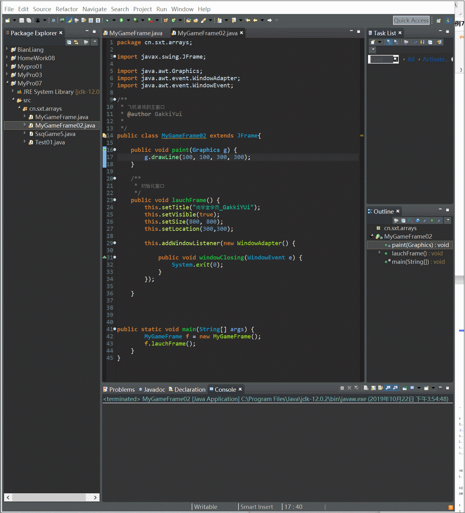The width and height of the screenshot is (465, 513).
Task: Open the Refactor menu
Action: (x=66, y=9)
